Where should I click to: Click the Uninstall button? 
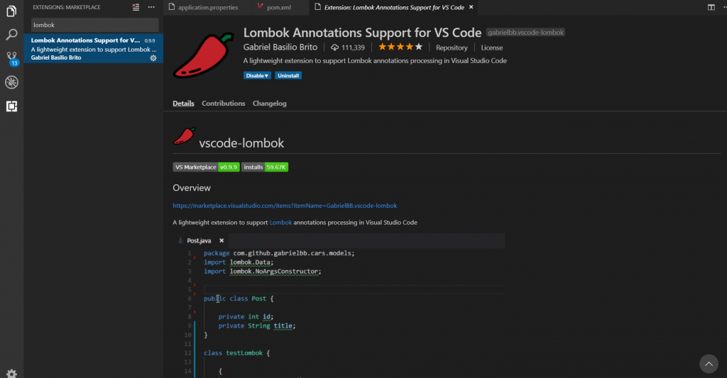click(x=288, y=75)
